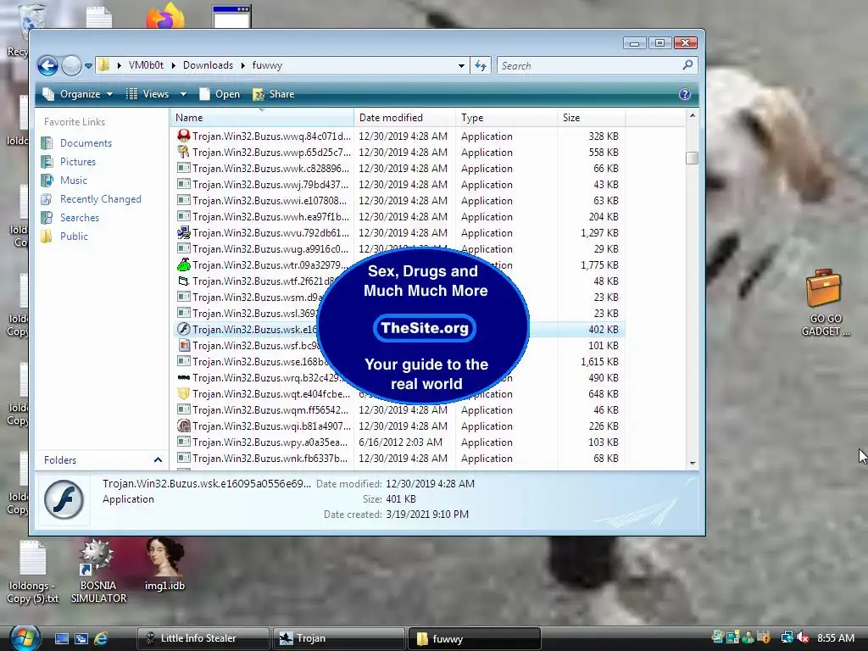The image size is (868, 651).
Task: Sort by the Name column header
Action: click(x=262, y=117)
